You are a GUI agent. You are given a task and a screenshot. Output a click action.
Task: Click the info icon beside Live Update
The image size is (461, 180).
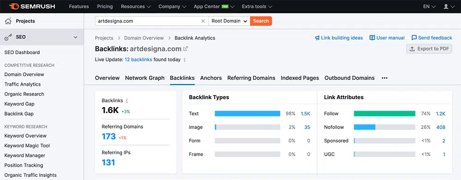pos(185,60)
